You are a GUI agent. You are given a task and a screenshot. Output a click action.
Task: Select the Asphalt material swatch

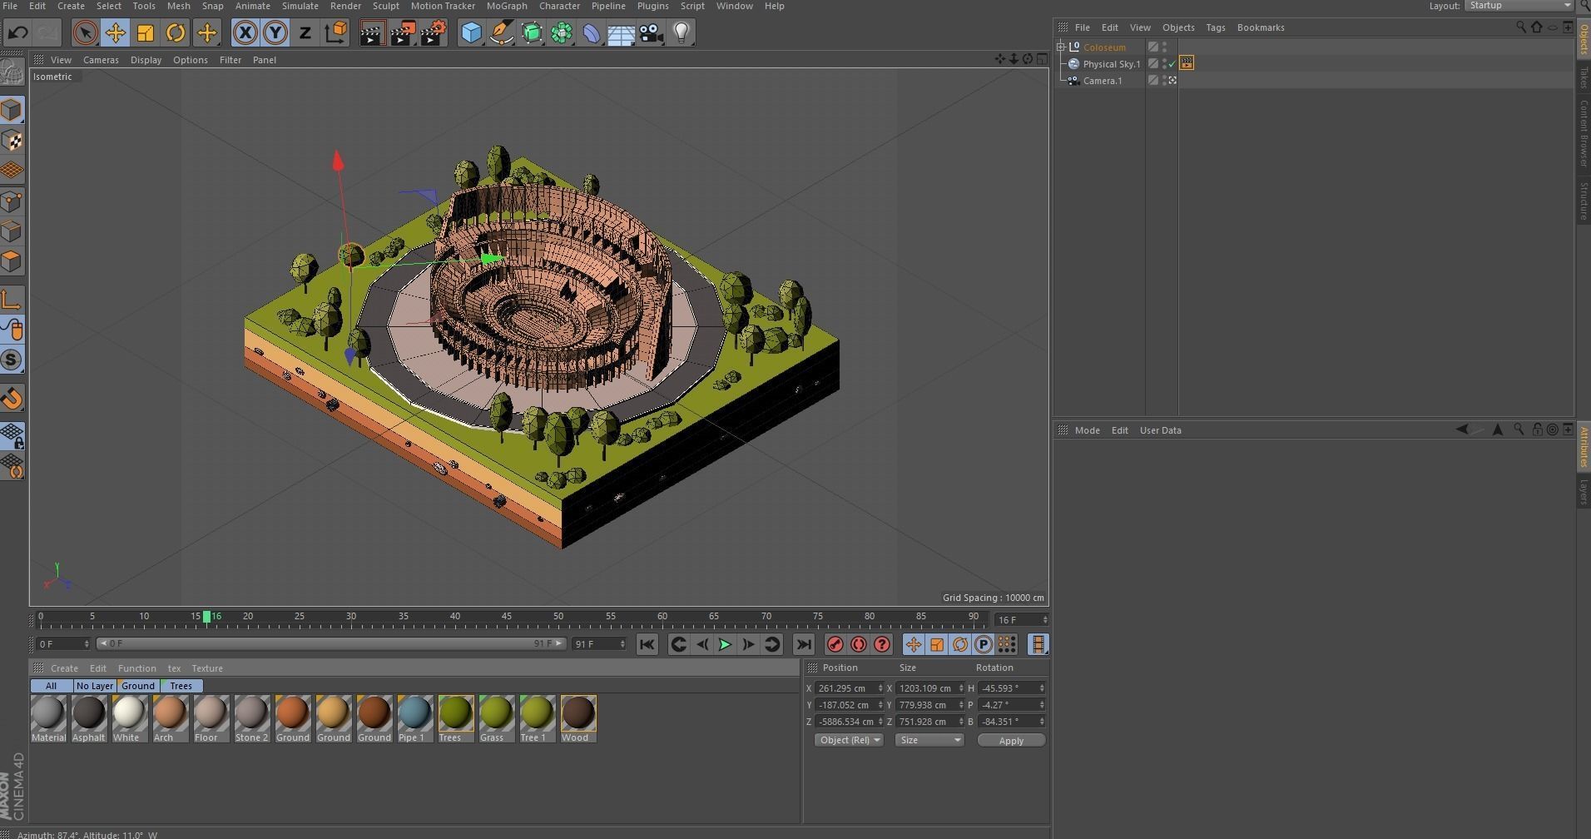coord(88,719)
